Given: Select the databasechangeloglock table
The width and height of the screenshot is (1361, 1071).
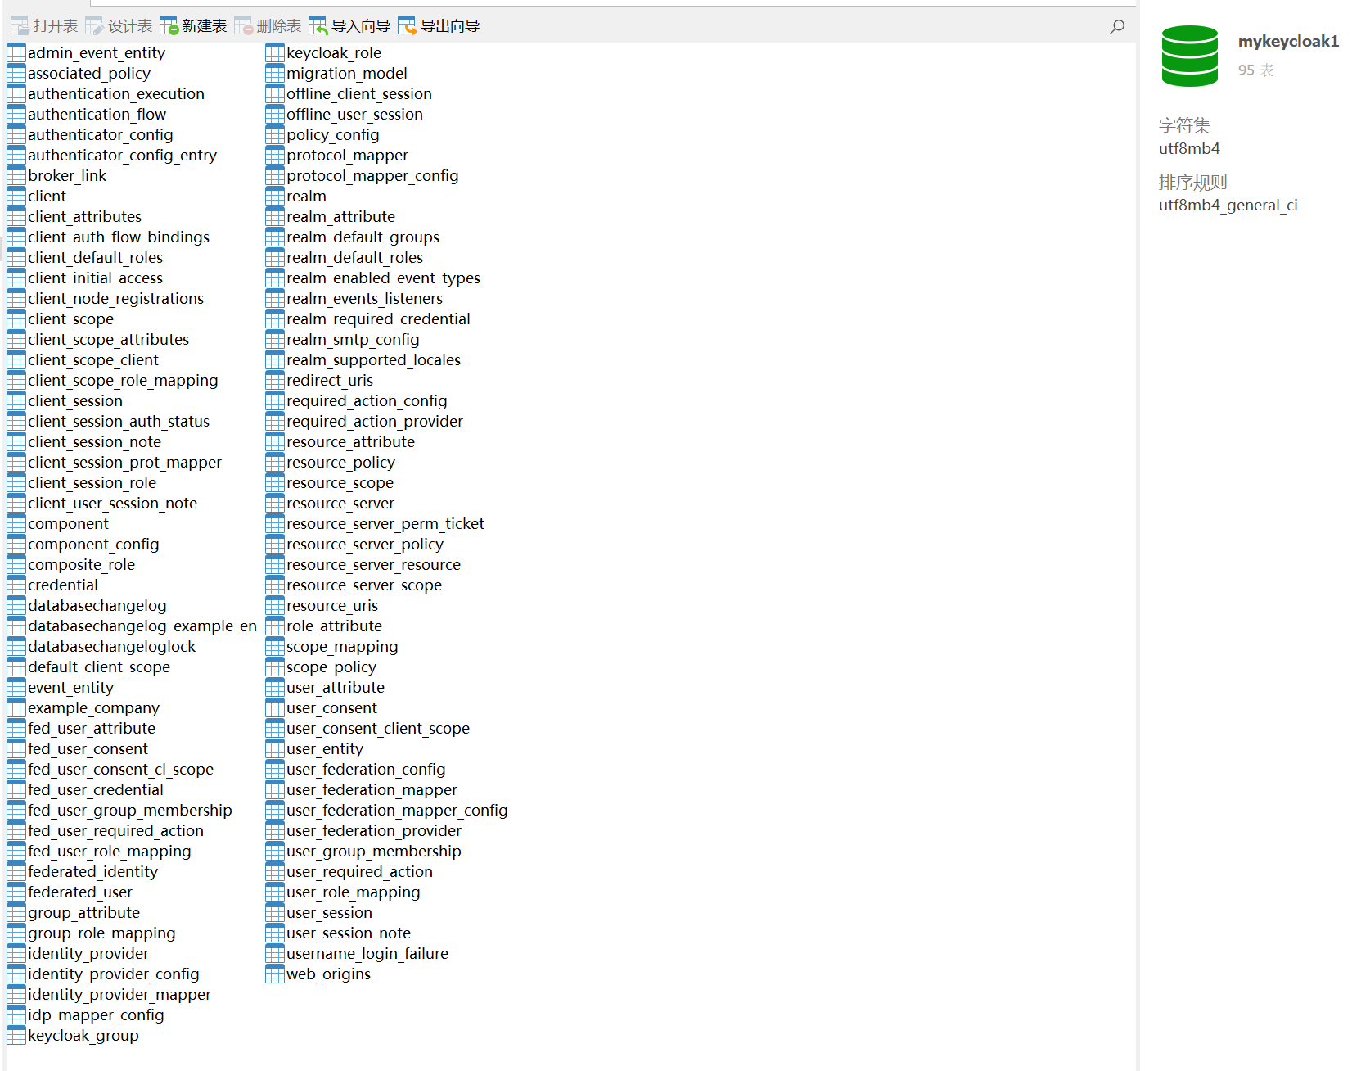Looking at the screenshot, I should click(112, 647).
